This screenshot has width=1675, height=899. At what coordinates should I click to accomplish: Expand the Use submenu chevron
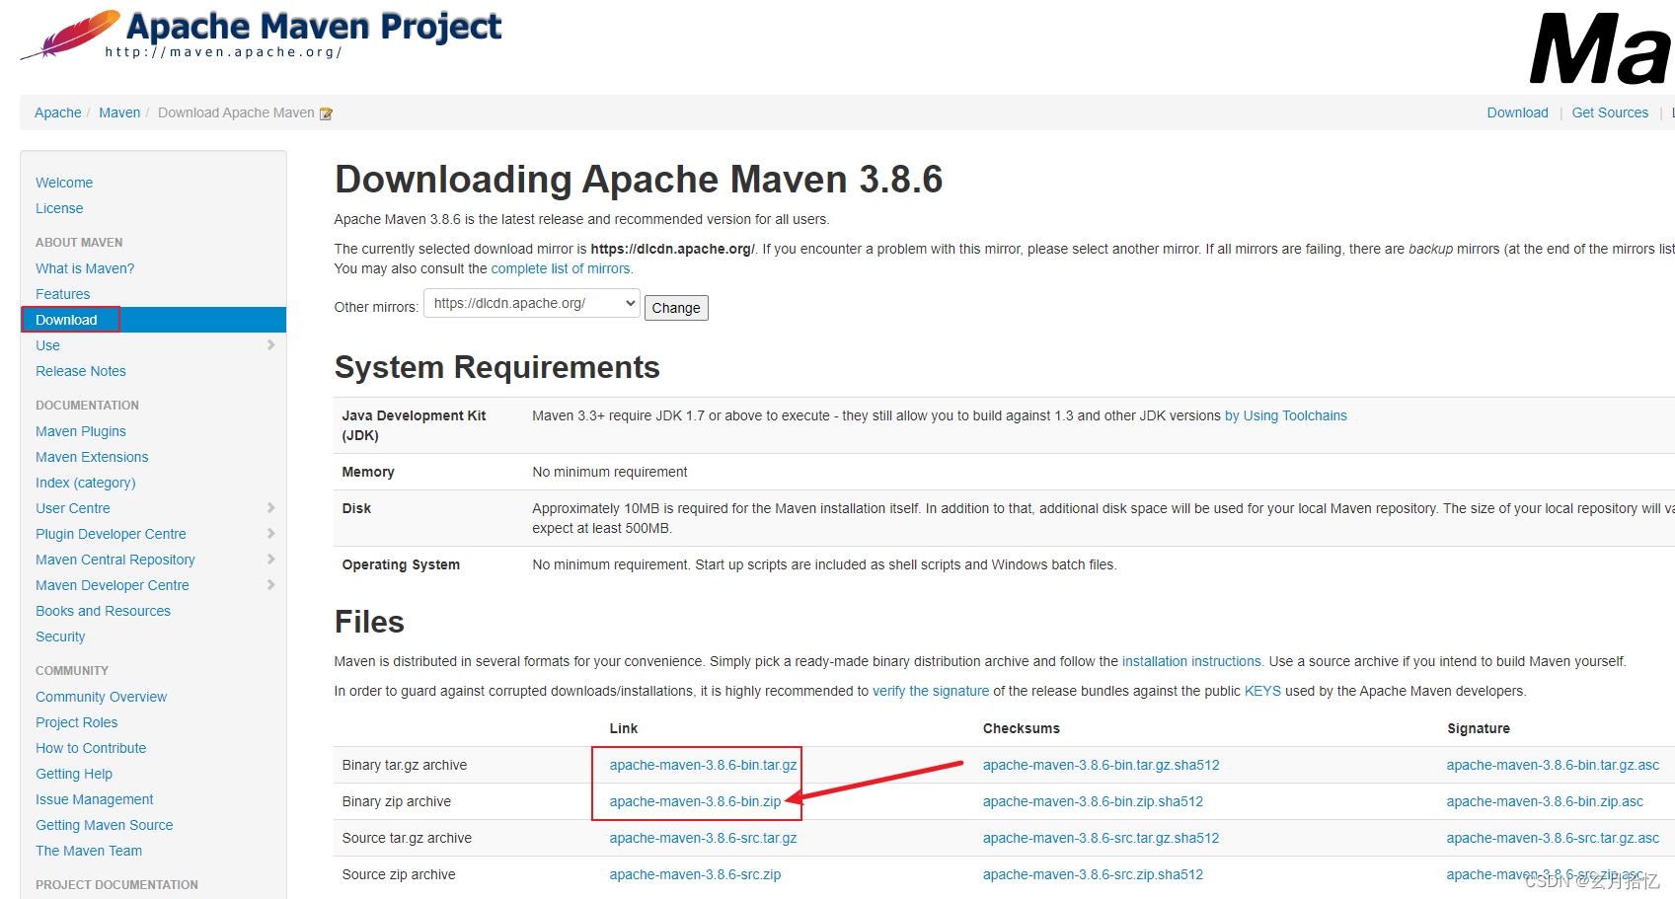click(x=270, y=345)
